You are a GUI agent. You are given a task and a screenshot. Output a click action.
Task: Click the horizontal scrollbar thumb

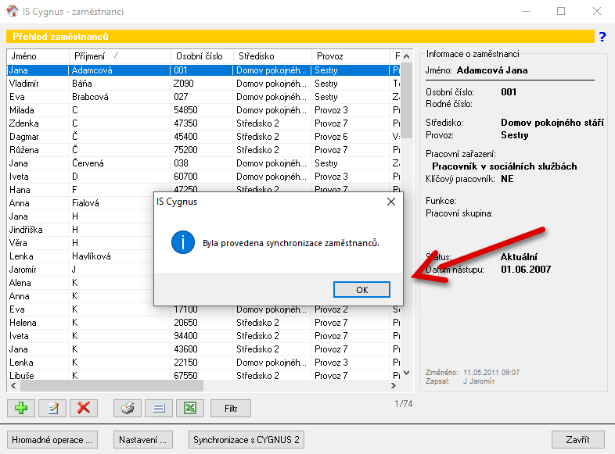pos(112,385)
